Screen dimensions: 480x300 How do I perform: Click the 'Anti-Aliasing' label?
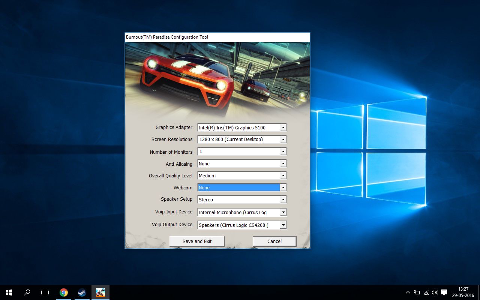pos(179,164)
